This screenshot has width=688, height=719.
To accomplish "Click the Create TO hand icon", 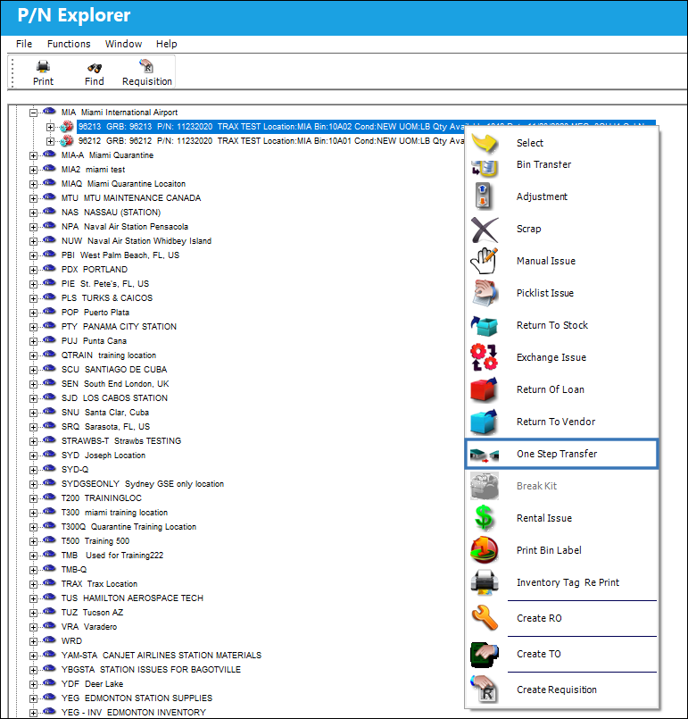I will point(485,655).
